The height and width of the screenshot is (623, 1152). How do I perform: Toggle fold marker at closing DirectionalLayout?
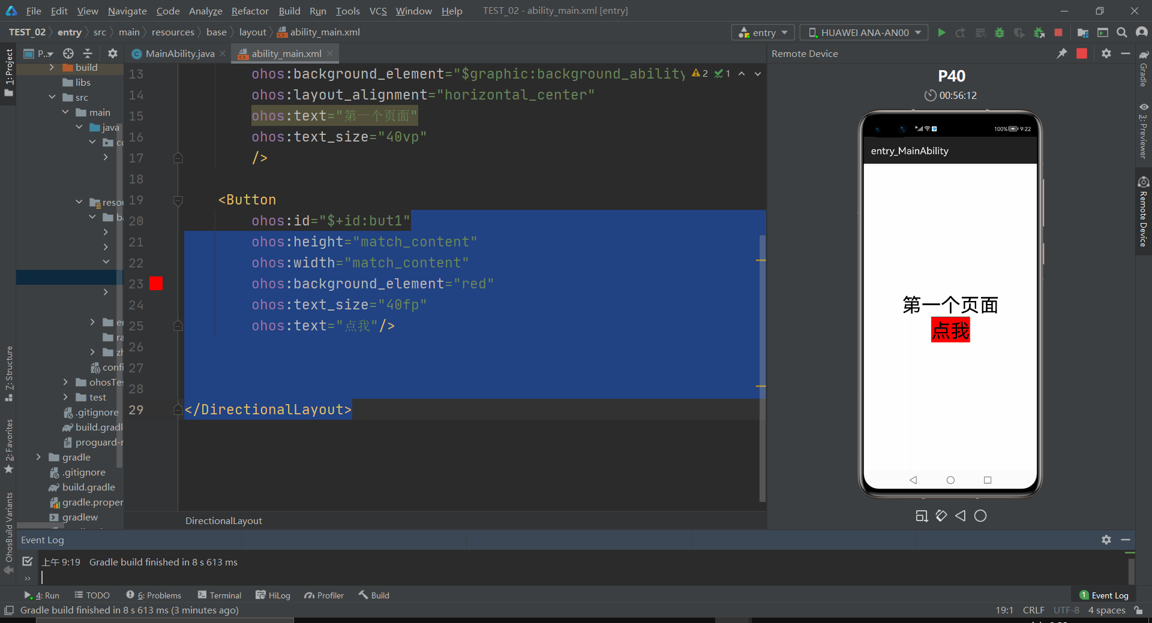tap(178, 410)
